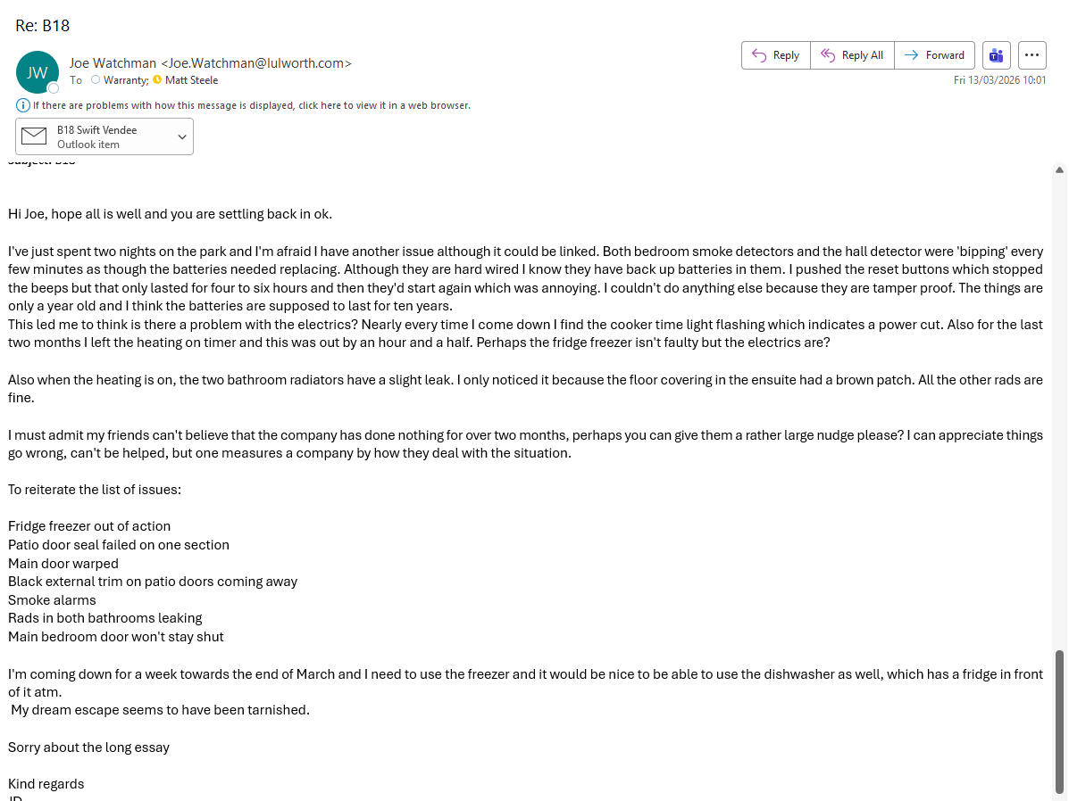Click the presence indicator on JW avatar
The width and height of the screenshot is (1069, 801).
54,88
